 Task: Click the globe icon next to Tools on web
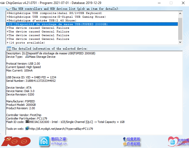click(x=27, y=128)
